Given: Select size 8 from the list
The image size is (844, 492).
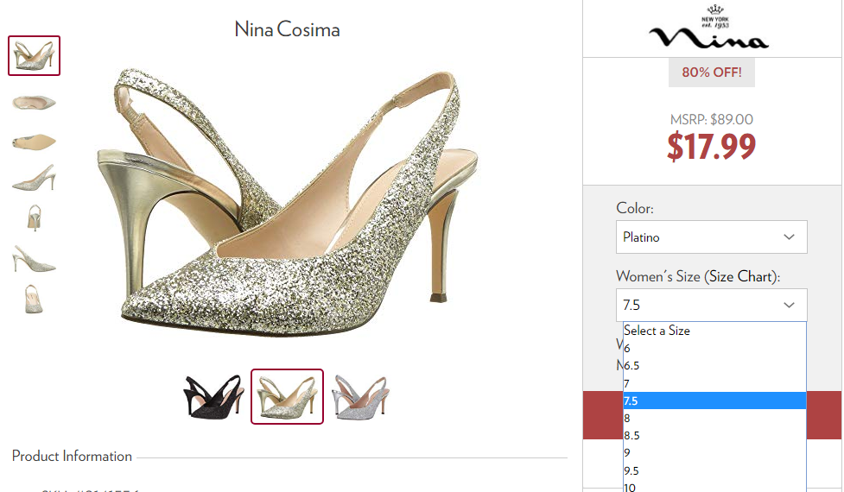Looking at the screenshot, I should [x=714, y=418].
